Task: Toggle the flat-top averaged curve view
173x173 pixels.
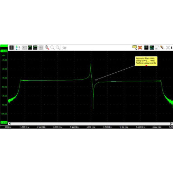Action: pos(35,47)
